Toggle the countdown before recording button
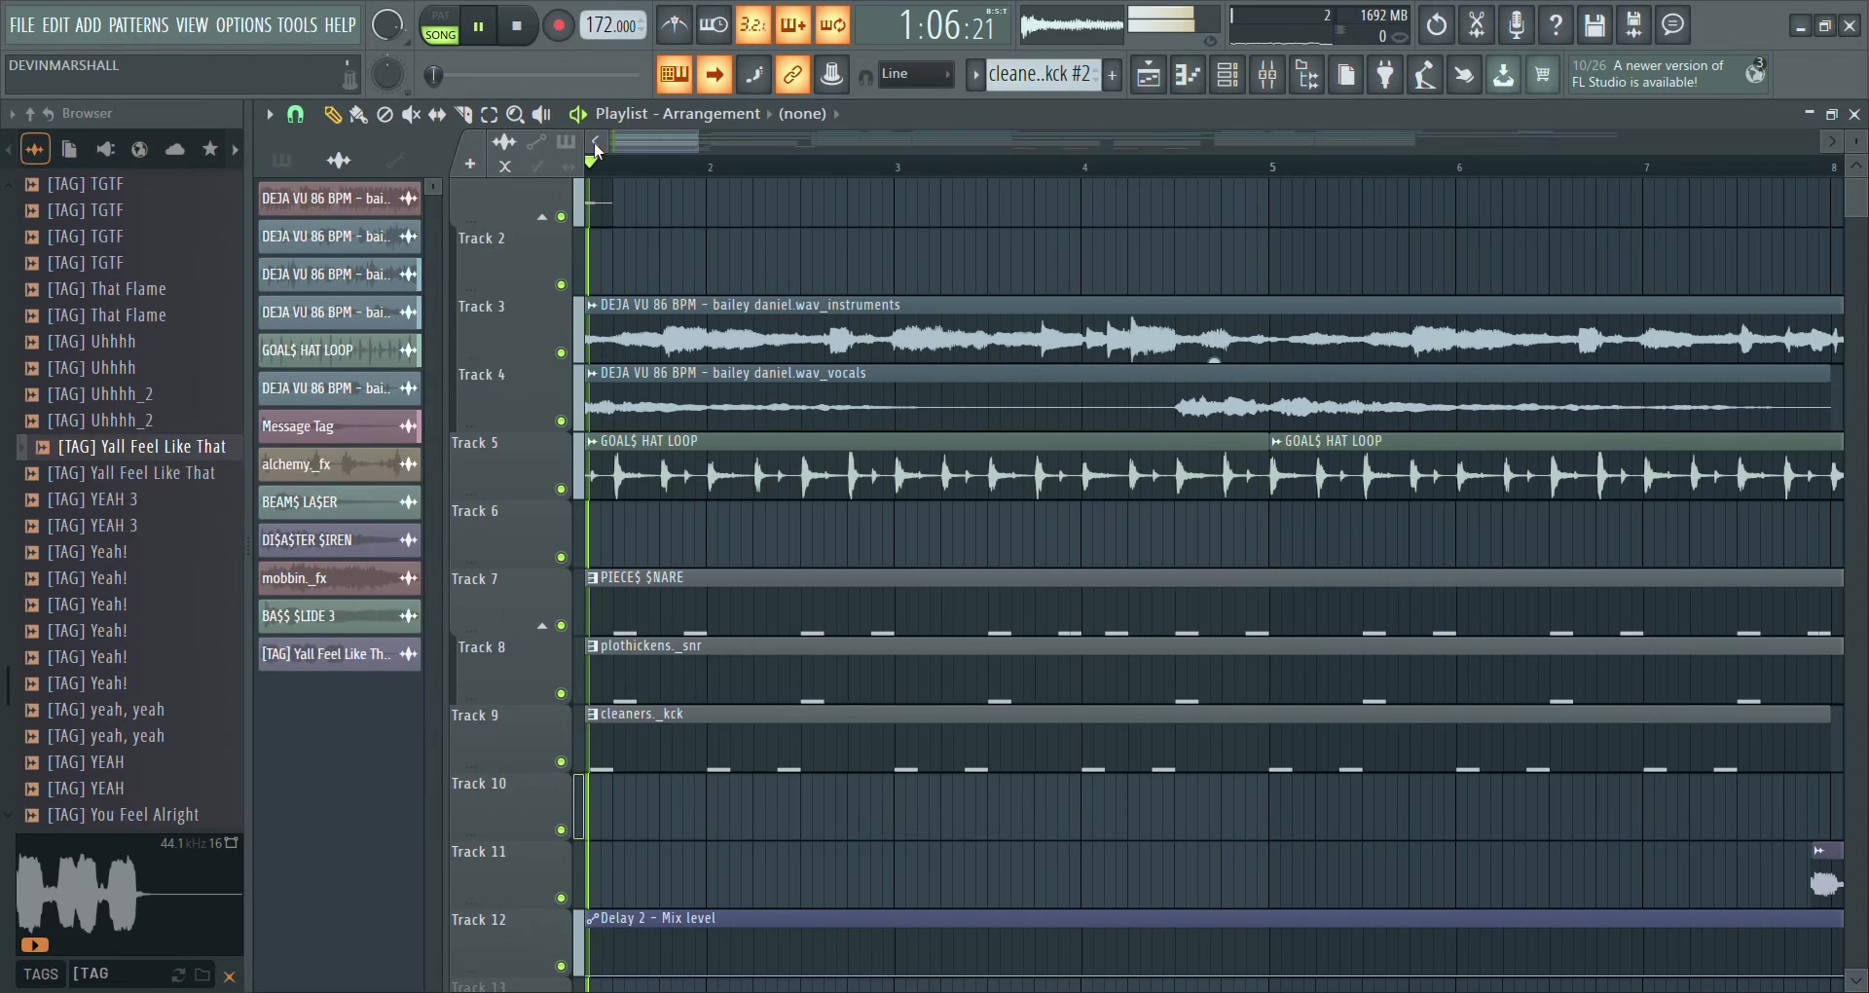This screenshot has width=1869, height=993. tap(753, 26)
